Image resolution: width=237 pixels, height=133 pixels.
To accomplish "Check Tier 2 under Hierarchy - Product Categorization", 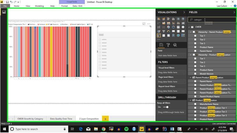I will click(195, 62).
